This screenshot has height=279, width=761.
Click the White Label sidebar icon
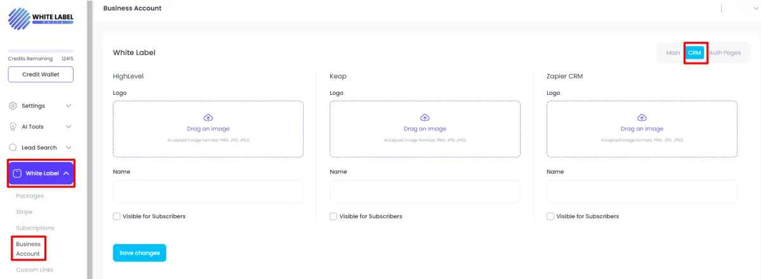[x=18, y=173]
